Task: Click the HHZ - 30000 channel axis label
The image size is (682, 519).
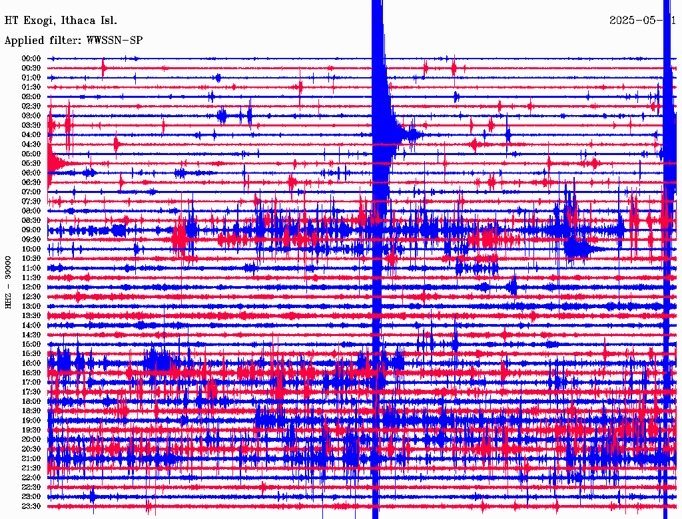Action: [8, 283]
